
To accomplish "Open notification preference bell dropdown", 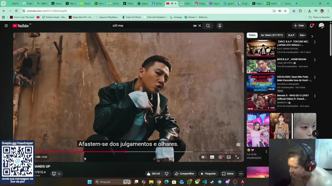I will click(56, 174).
